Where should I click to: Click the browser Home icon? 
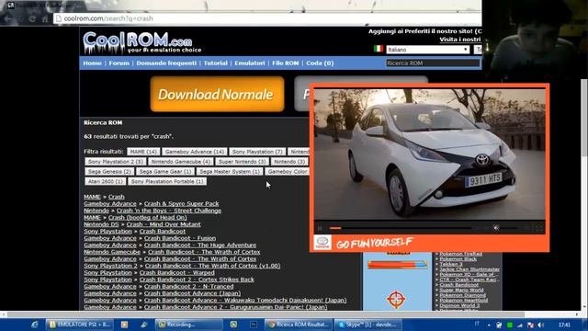tap(45, 18)
